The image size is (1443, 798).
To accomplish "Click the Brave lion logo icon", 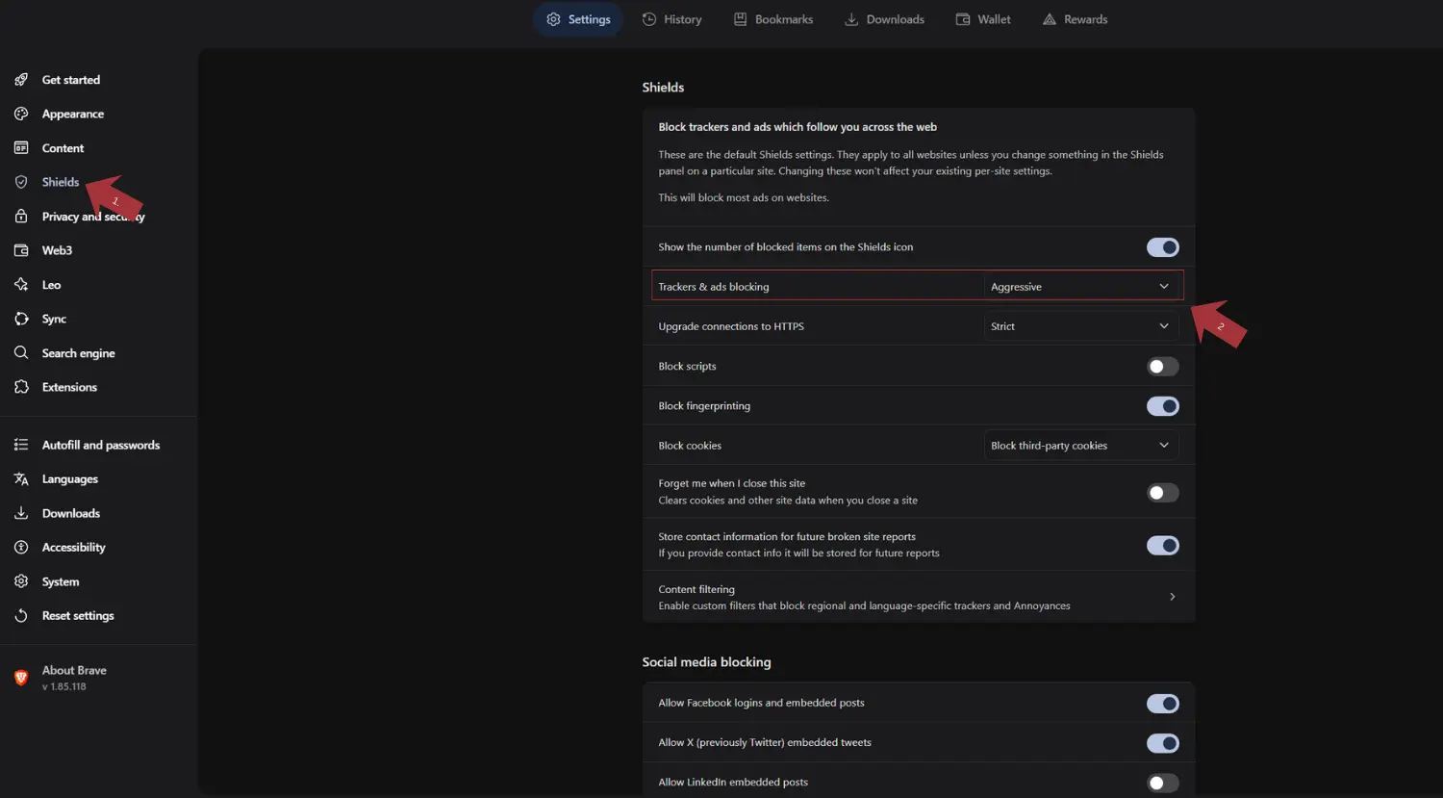I will tap(21, 678).
